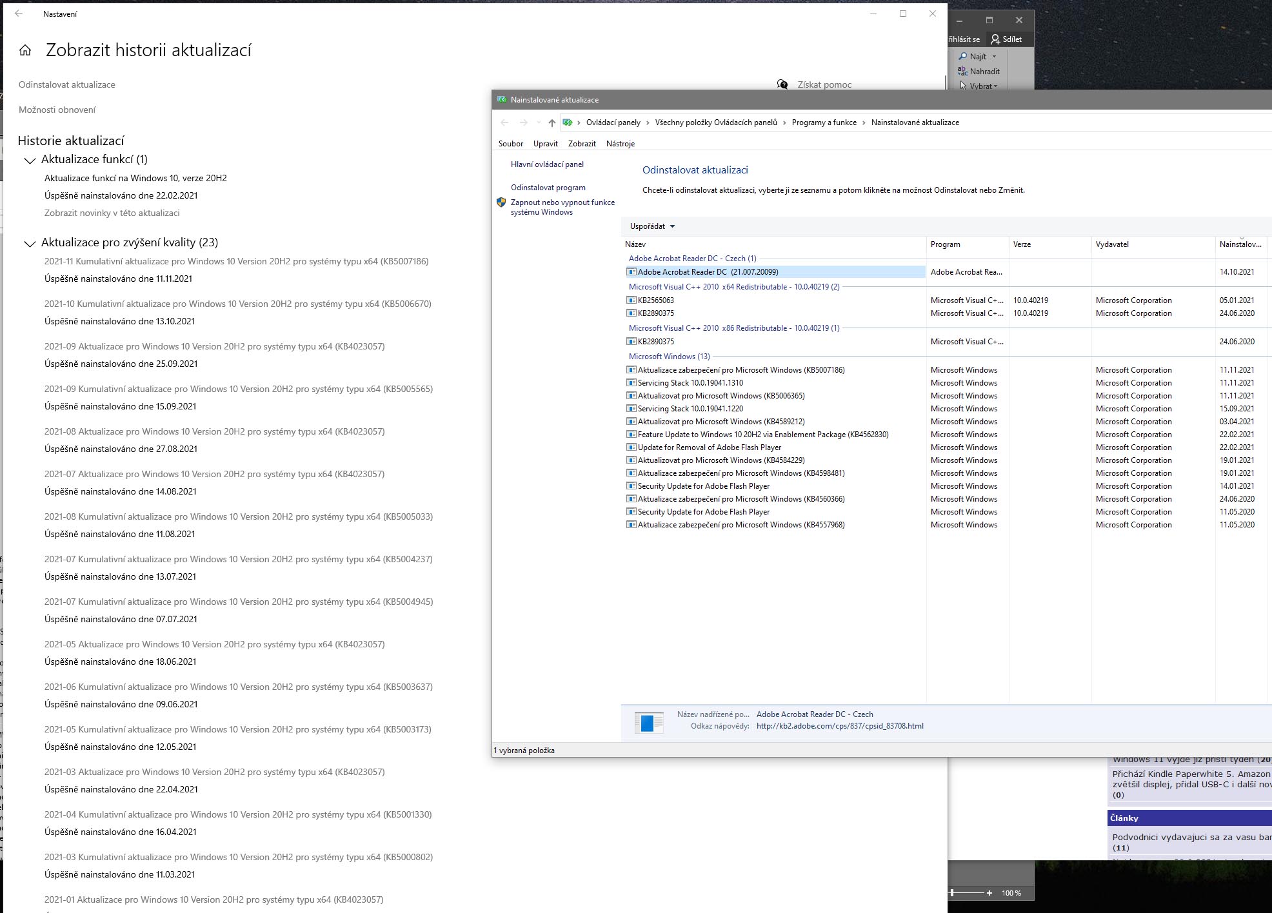Click Odinstalovat program link

[x=548, y=188]
